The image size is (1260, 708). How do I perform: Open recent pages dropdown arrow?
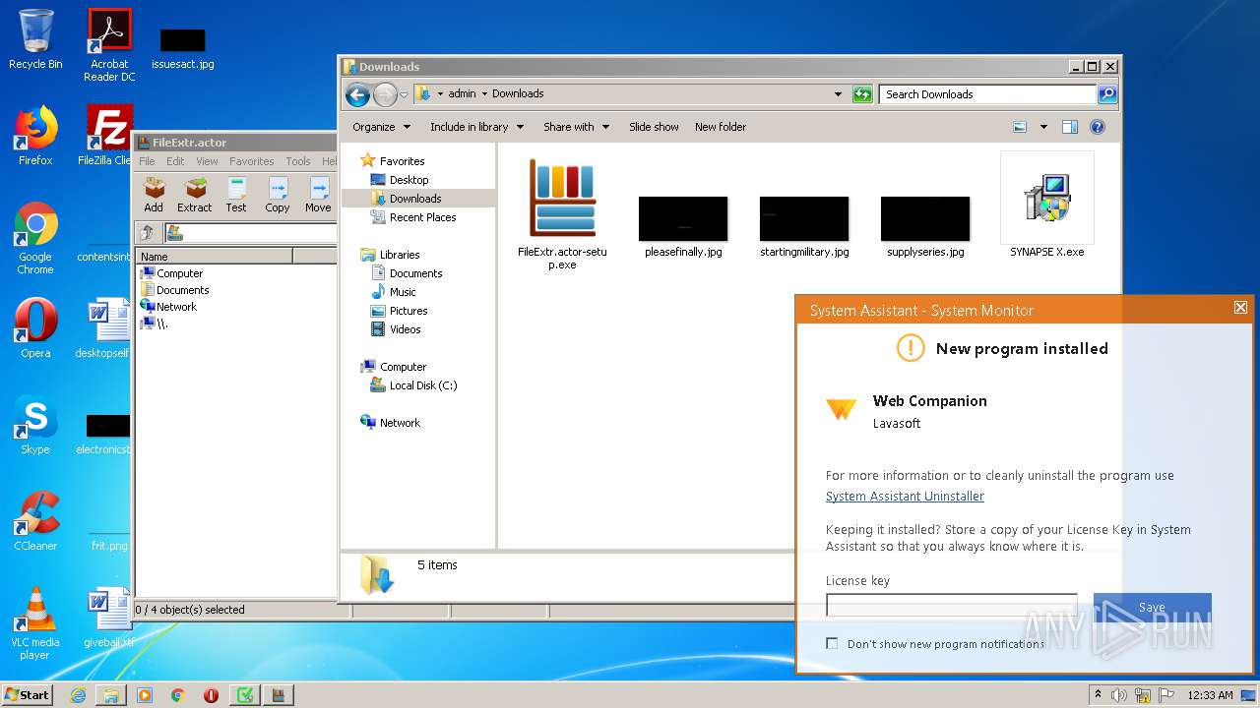404,95
